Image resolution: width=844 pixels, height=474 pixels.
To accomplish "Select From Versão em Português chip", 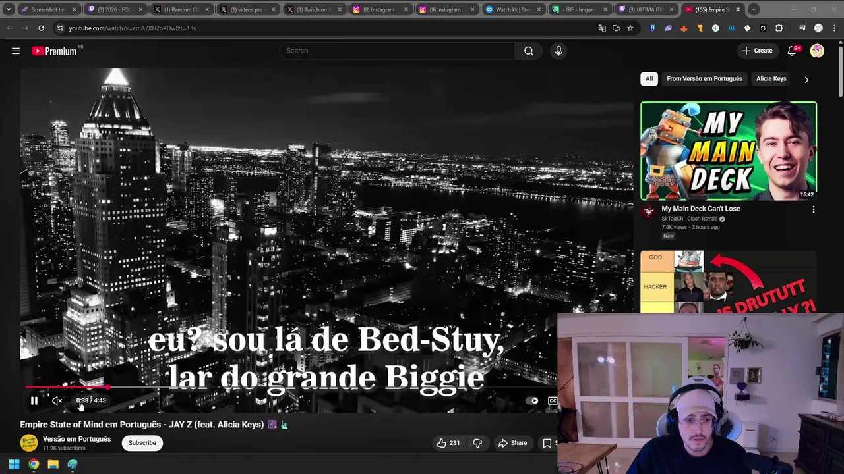I will 704,78.
